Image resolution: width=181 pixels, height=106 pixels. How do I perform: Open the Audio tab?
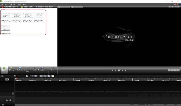pyautogui.click(x=34, y=69)
